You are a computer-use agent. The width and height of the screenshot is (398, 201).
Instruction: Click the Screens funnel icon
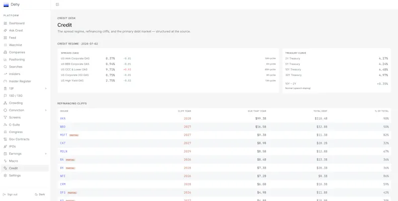pos(5,118)
